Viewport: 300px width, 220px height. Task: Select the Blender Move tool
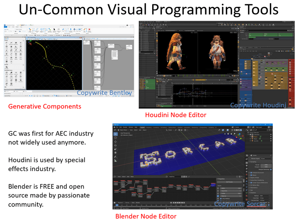[115, 142]
